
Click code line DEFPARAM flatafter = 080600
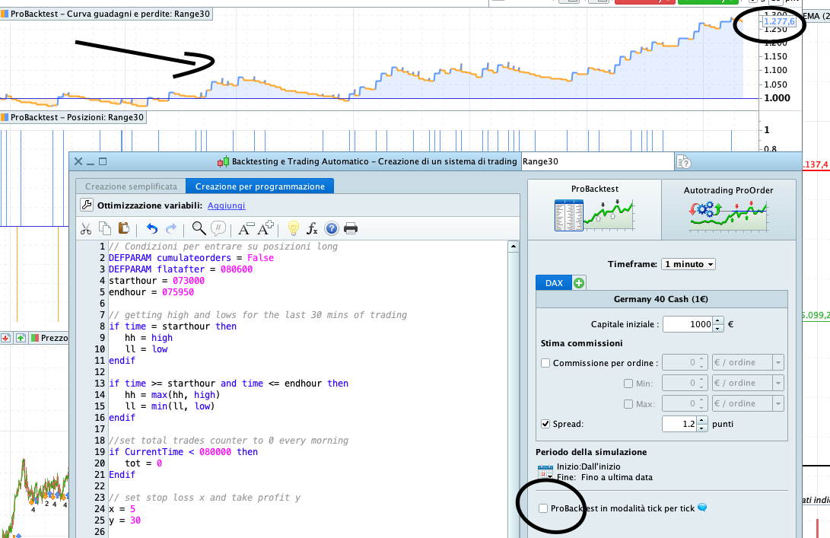tap(180, 269)
